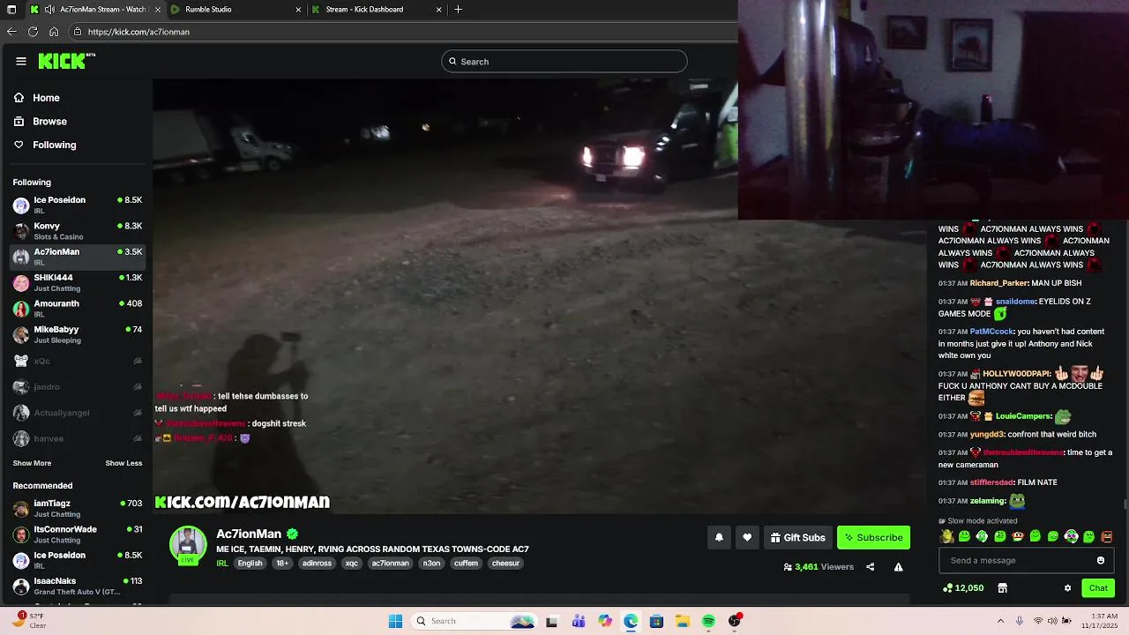Open Ice Poseidon in Following list
Image resolution: width=1129 pixels, height=635 pixels.
point(78,205)
